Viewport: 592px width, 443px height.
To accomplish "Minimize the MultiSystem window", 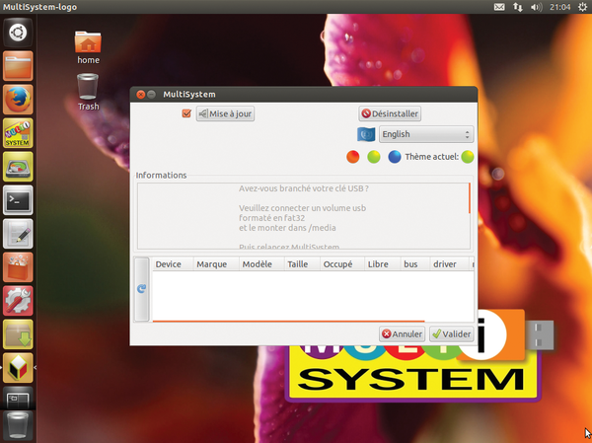I will click(x=151, y=95).
